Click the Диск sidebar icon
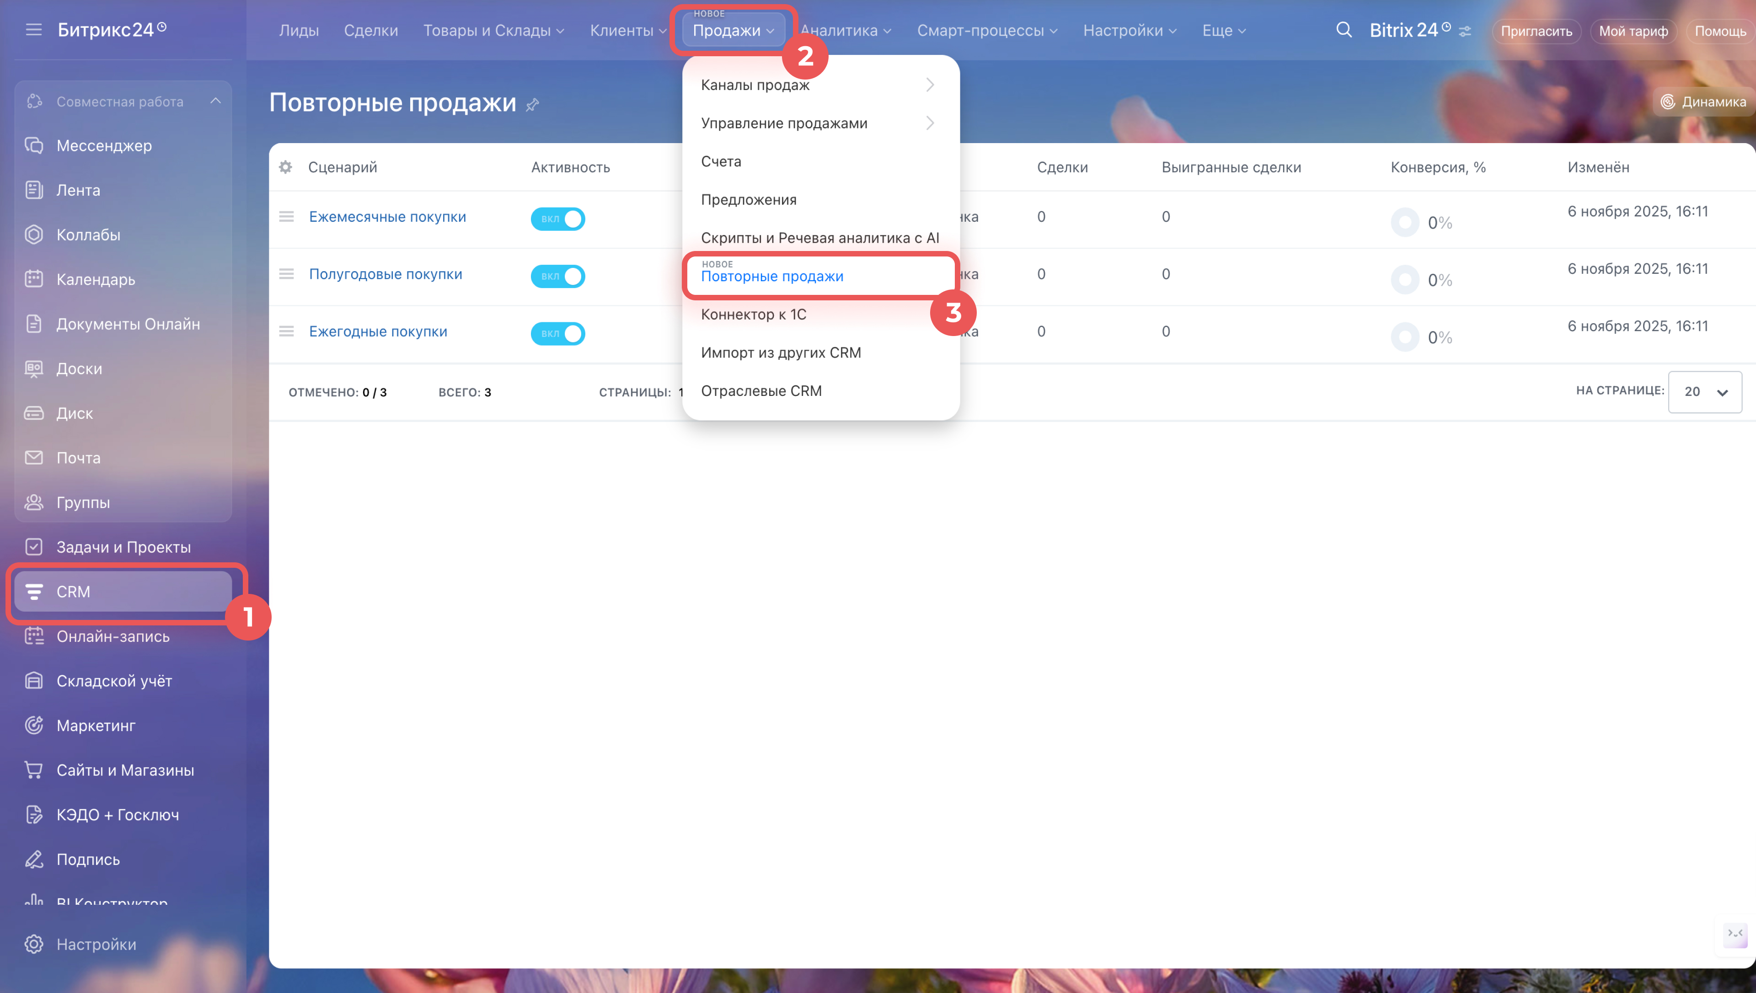This screenshot has height=993, width=1756. coord(34,413)
